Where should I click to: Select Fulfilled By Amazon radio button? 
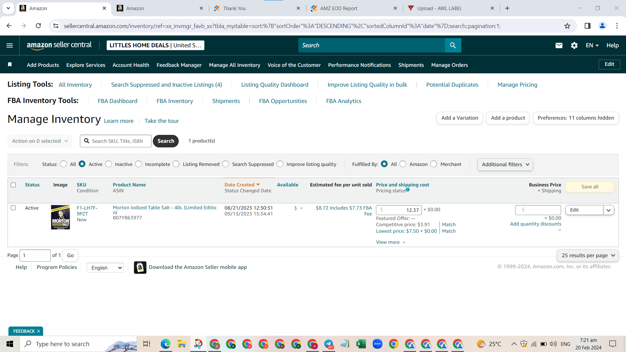point(403,164)
